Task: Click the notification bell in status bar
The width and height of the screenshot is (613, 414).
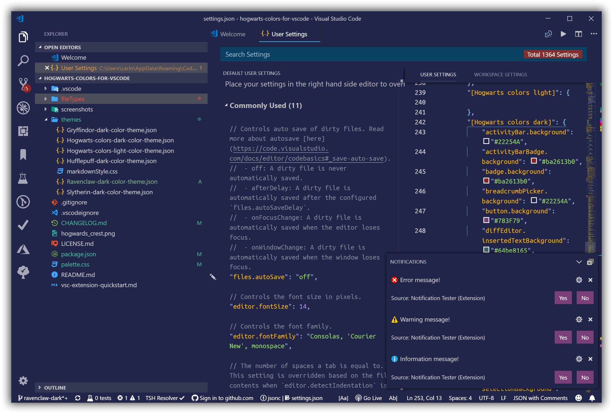Action: [592, 398]
